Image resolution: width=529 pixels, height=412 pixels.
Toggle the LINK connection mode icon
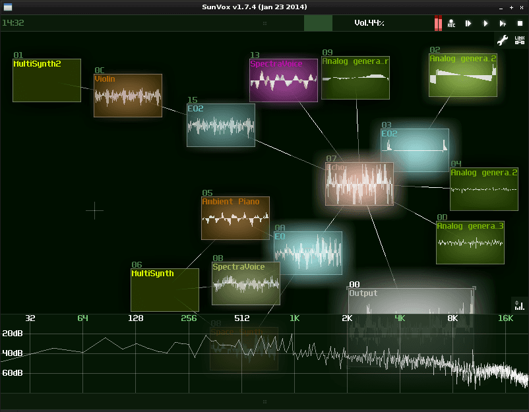click(520, 40)
